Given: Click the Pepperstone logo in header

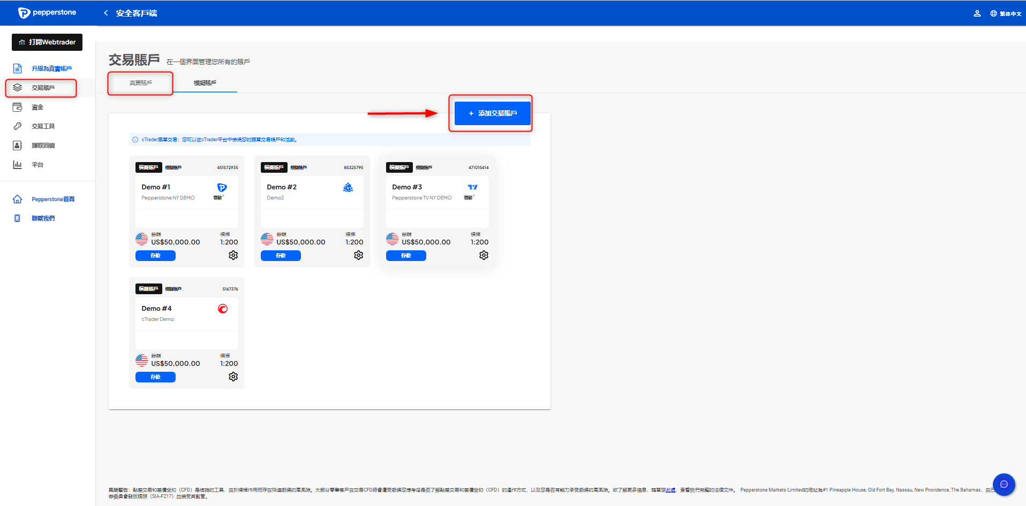Looking at the screenshot, I should [47, 13].
